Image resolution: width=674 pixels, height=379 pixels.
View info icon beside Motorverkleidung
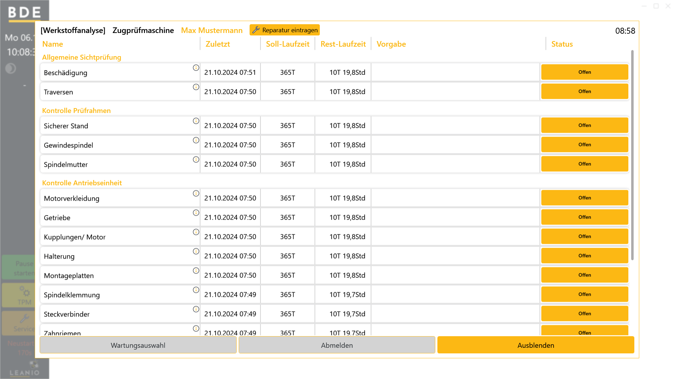pyautogui.click(x=196, y=194)
